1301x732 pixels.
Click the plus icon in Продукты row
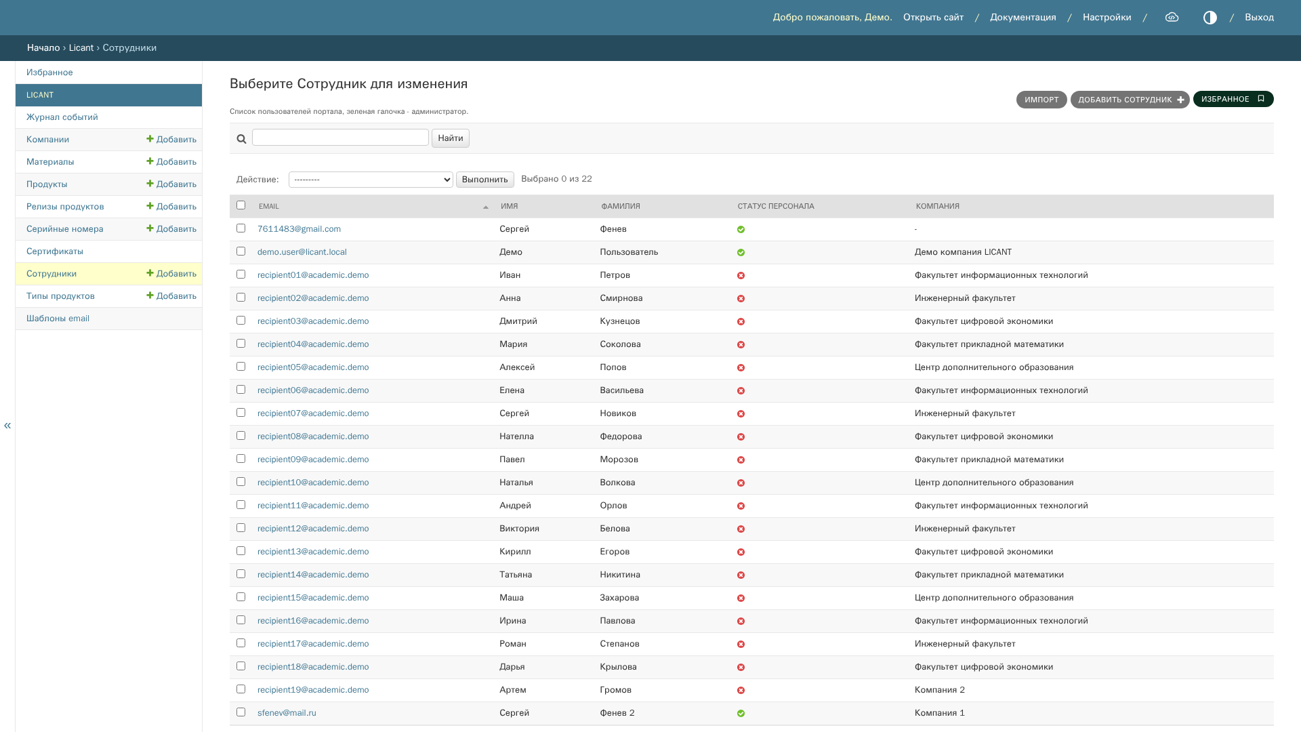click(x=150, y=184)
